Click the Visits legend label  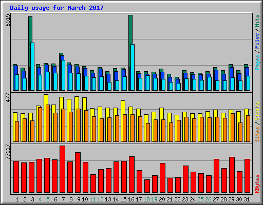point(257,112)
